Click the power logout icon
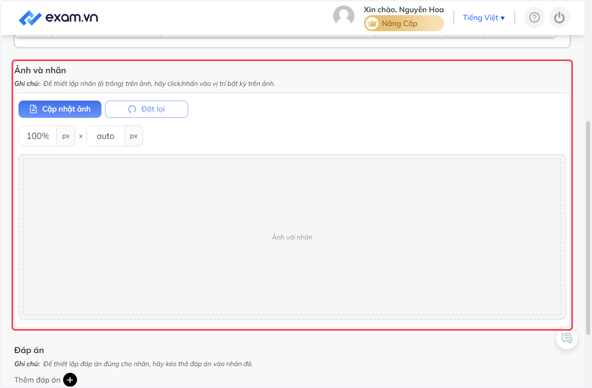Image resolution: width=592 pixels, height=388 pixels. (559, 18)
